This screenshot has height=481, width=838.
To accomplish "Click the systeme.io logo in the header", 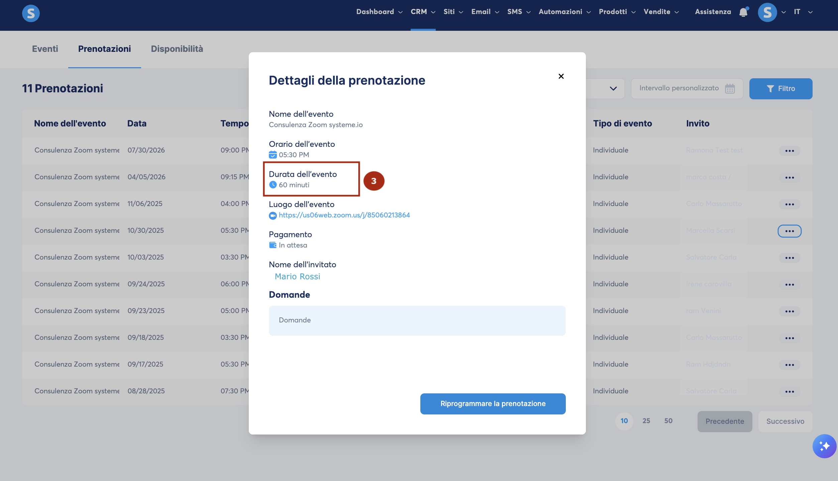I will tap(31, 13).
